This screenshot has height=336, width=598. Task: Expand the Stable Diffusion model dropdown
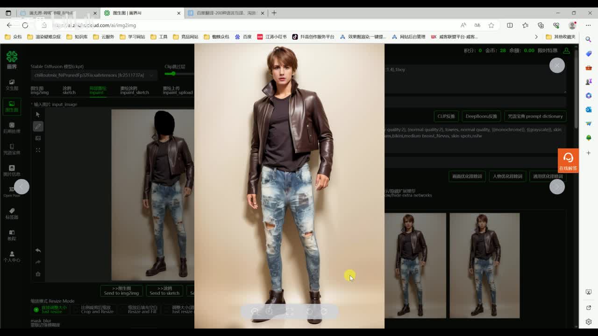click(93, 75)
